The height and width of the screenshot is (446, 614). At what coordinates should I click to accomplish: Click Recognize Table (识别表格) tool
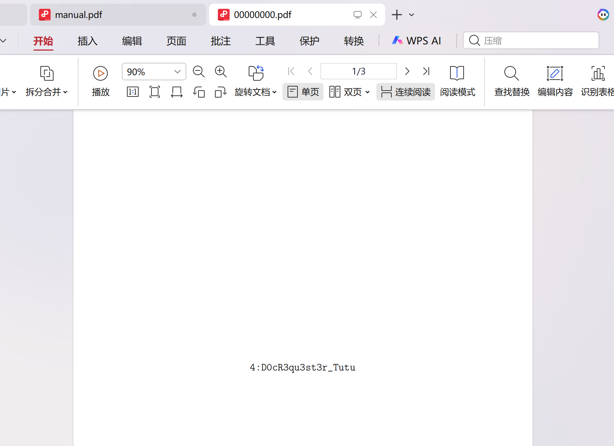click(x=597, y=81)
